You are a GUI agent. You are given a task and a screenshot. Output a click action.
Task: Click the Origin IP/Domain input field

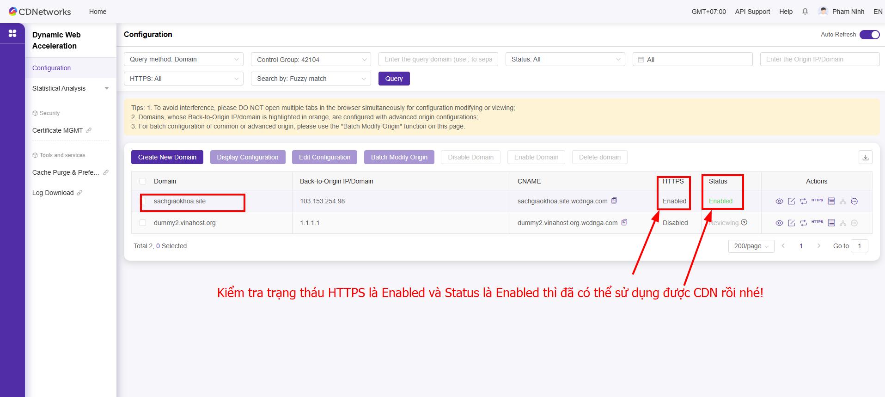coord(819,59)
